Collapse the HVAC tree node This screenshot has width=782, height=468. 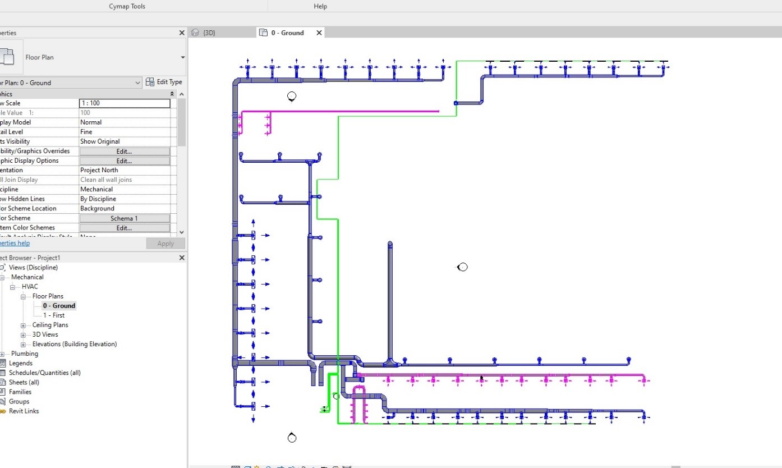13,287
